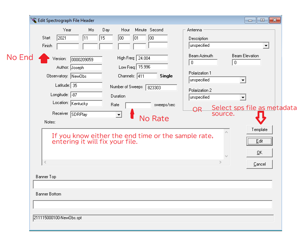
Task: Click the Author field containing Joseph
Action: [x=86, y=67]
